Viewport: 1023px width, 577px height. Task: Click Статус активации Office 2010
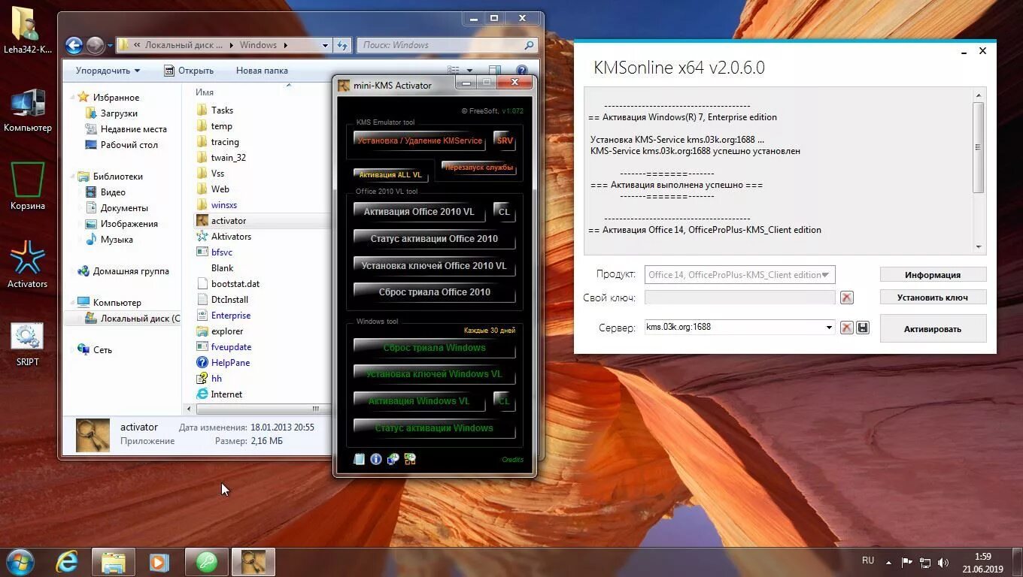(x=434, y=239)
